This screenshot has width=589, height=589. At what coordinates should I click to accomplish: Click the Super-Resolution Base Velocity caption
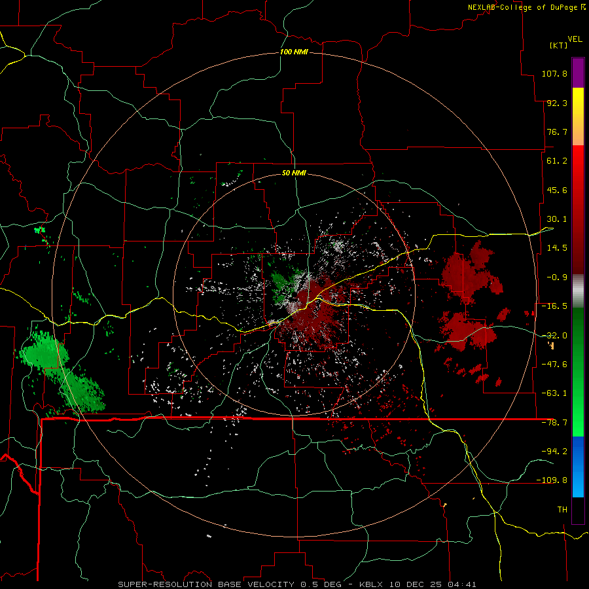coord(296,584)
